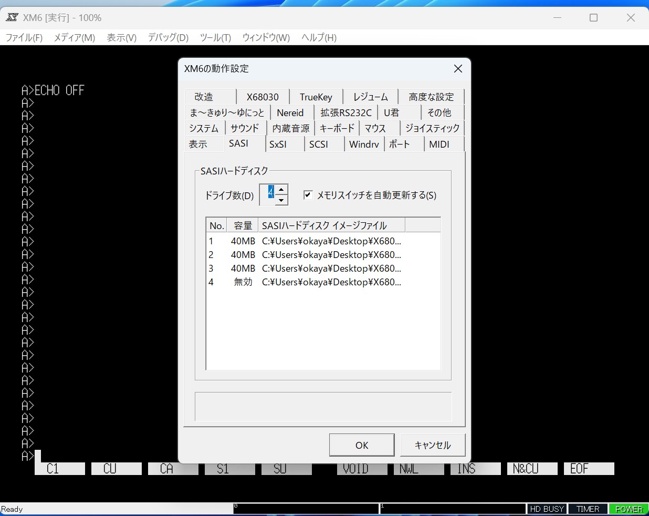
Task: Click the No. column header
Action: [x=216, y=225]
